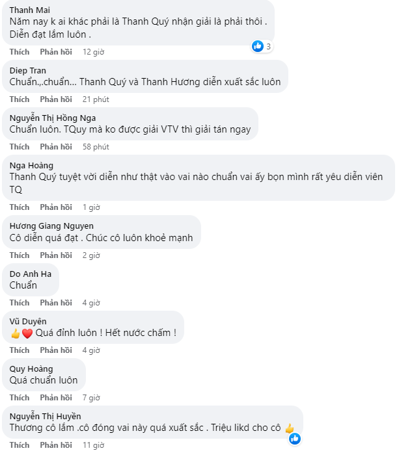This screenshot has height=453, width=399.
Task: Open Hương Giang Nguyen's profile link
Action: pyautogui.click(x=52, y=226)
